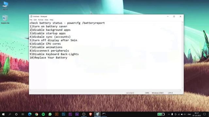The width and height of the screenshot is (209, 117).
Task: Click line '9)Disable Keyboard Back-Lights'
Action: click(x=54, y=54)
